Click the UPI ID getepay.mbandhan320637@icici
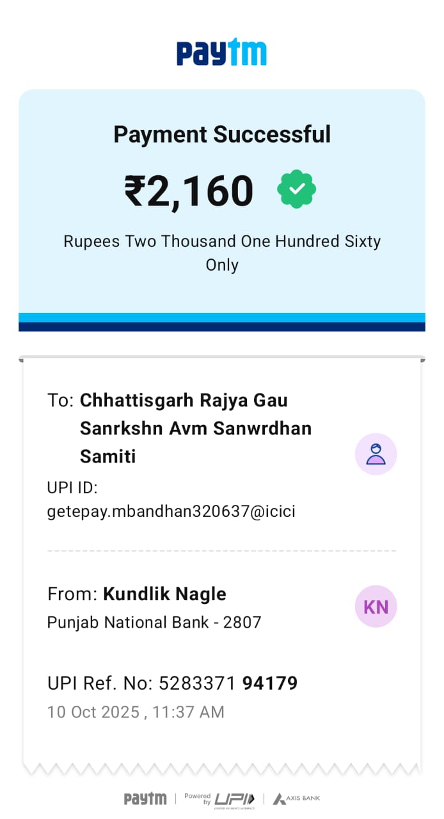Viewport: 444px width, 819px height. pos(171,512)
